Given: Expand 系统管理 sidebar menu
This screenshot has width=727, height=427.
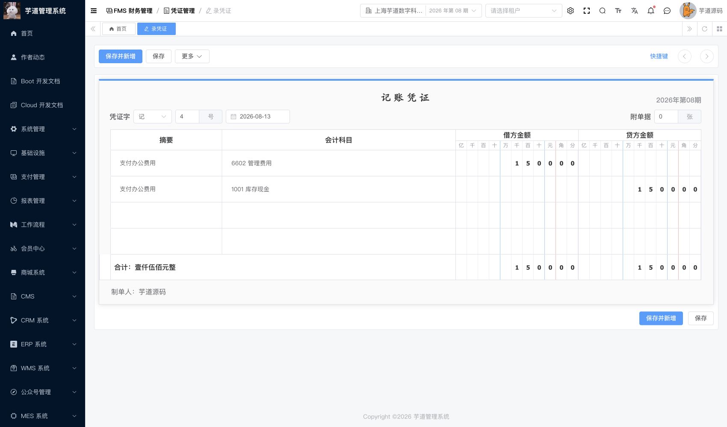Looking at the screenshot, I should [x=43, y=129].
